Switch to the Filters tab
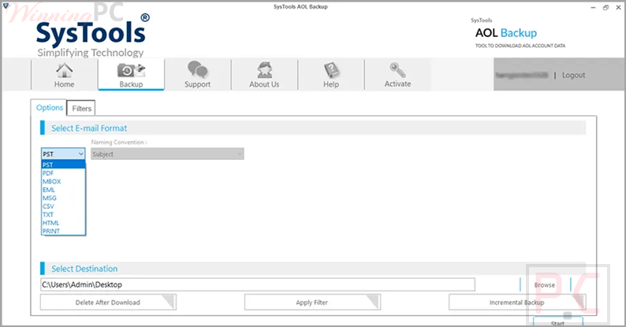 (81, 109)
